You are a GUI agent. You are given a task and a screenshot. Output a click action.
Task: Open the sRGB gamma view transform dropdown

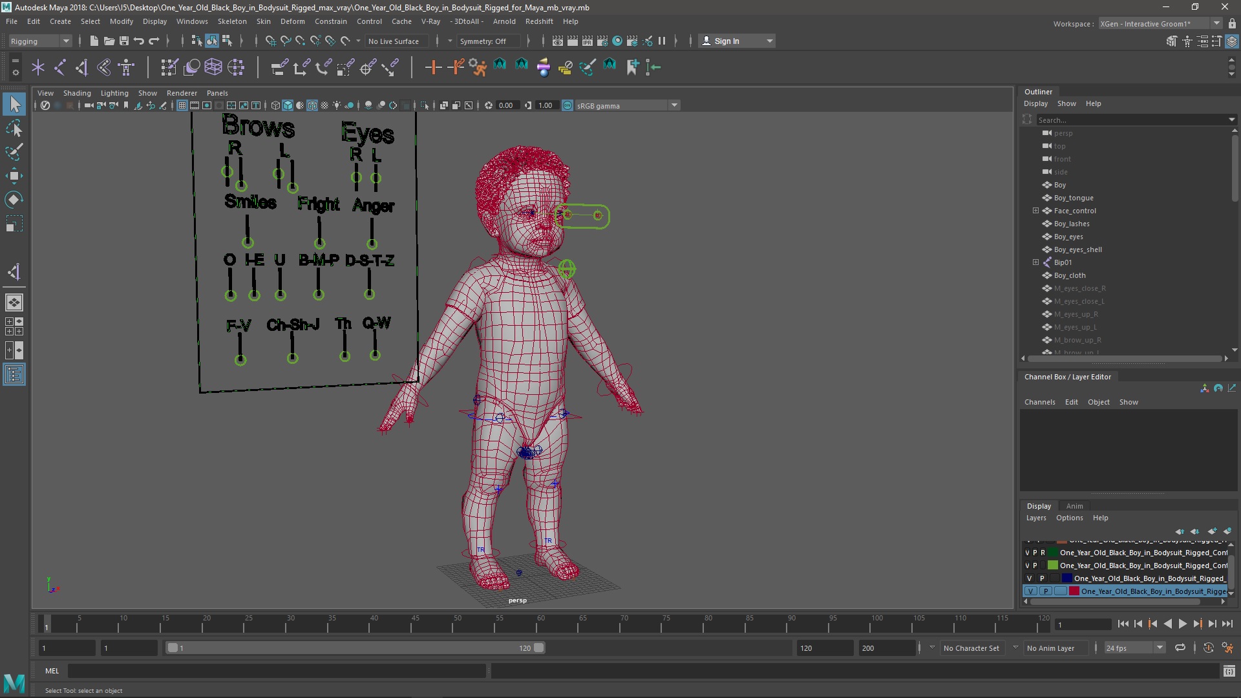point(626,105)
